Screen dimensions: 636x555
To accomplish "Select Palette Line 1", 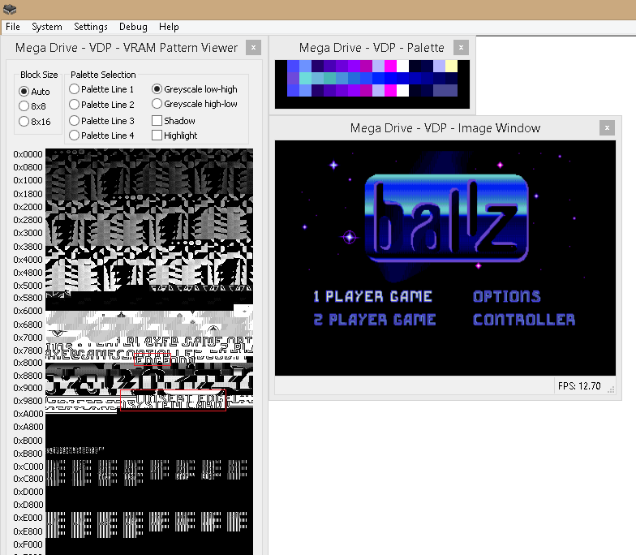I will (101, 89).
